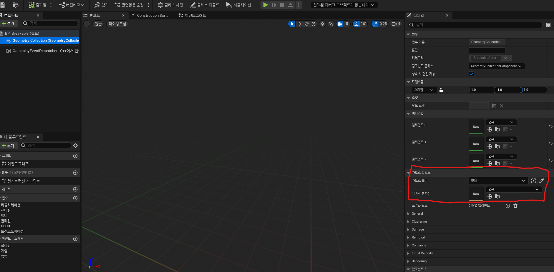Viewport: 554px width, 272px height.
Task: Open Class Settings (클래스 세팅)
Action: tap(170, 5)
